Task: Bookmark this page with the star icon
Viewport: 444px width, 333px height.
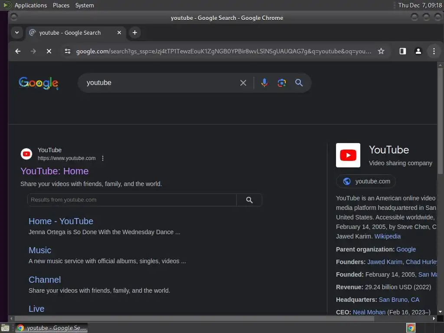Action: pyautogui.click(x=381, y=51)
